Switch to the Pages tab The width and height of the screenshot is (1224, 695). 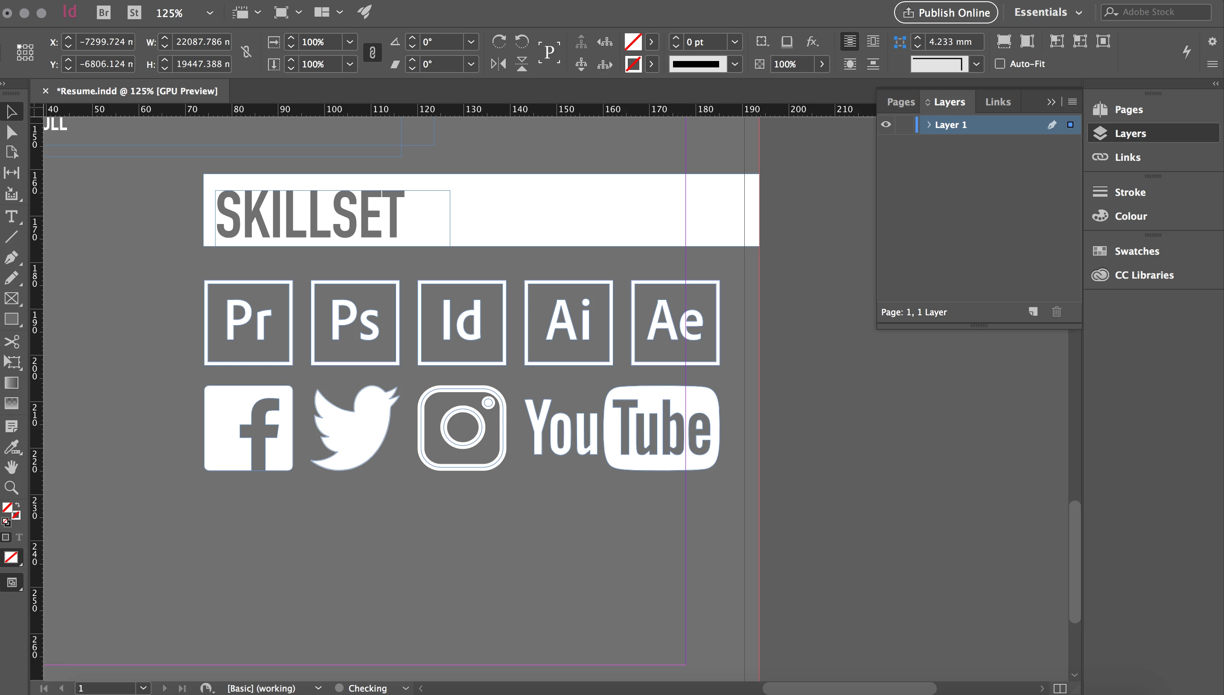[901, 102]
